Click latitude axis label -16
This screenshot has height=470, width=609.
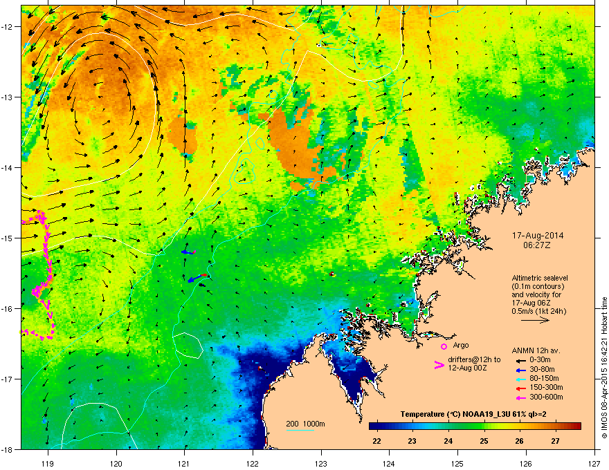click(x=8, y=309)
